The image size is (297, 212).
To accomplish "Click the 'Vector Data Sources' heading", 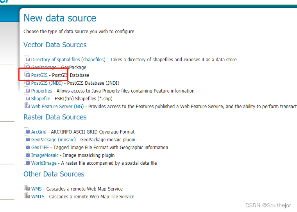I will pyautogui.click(x=55, y=45).
